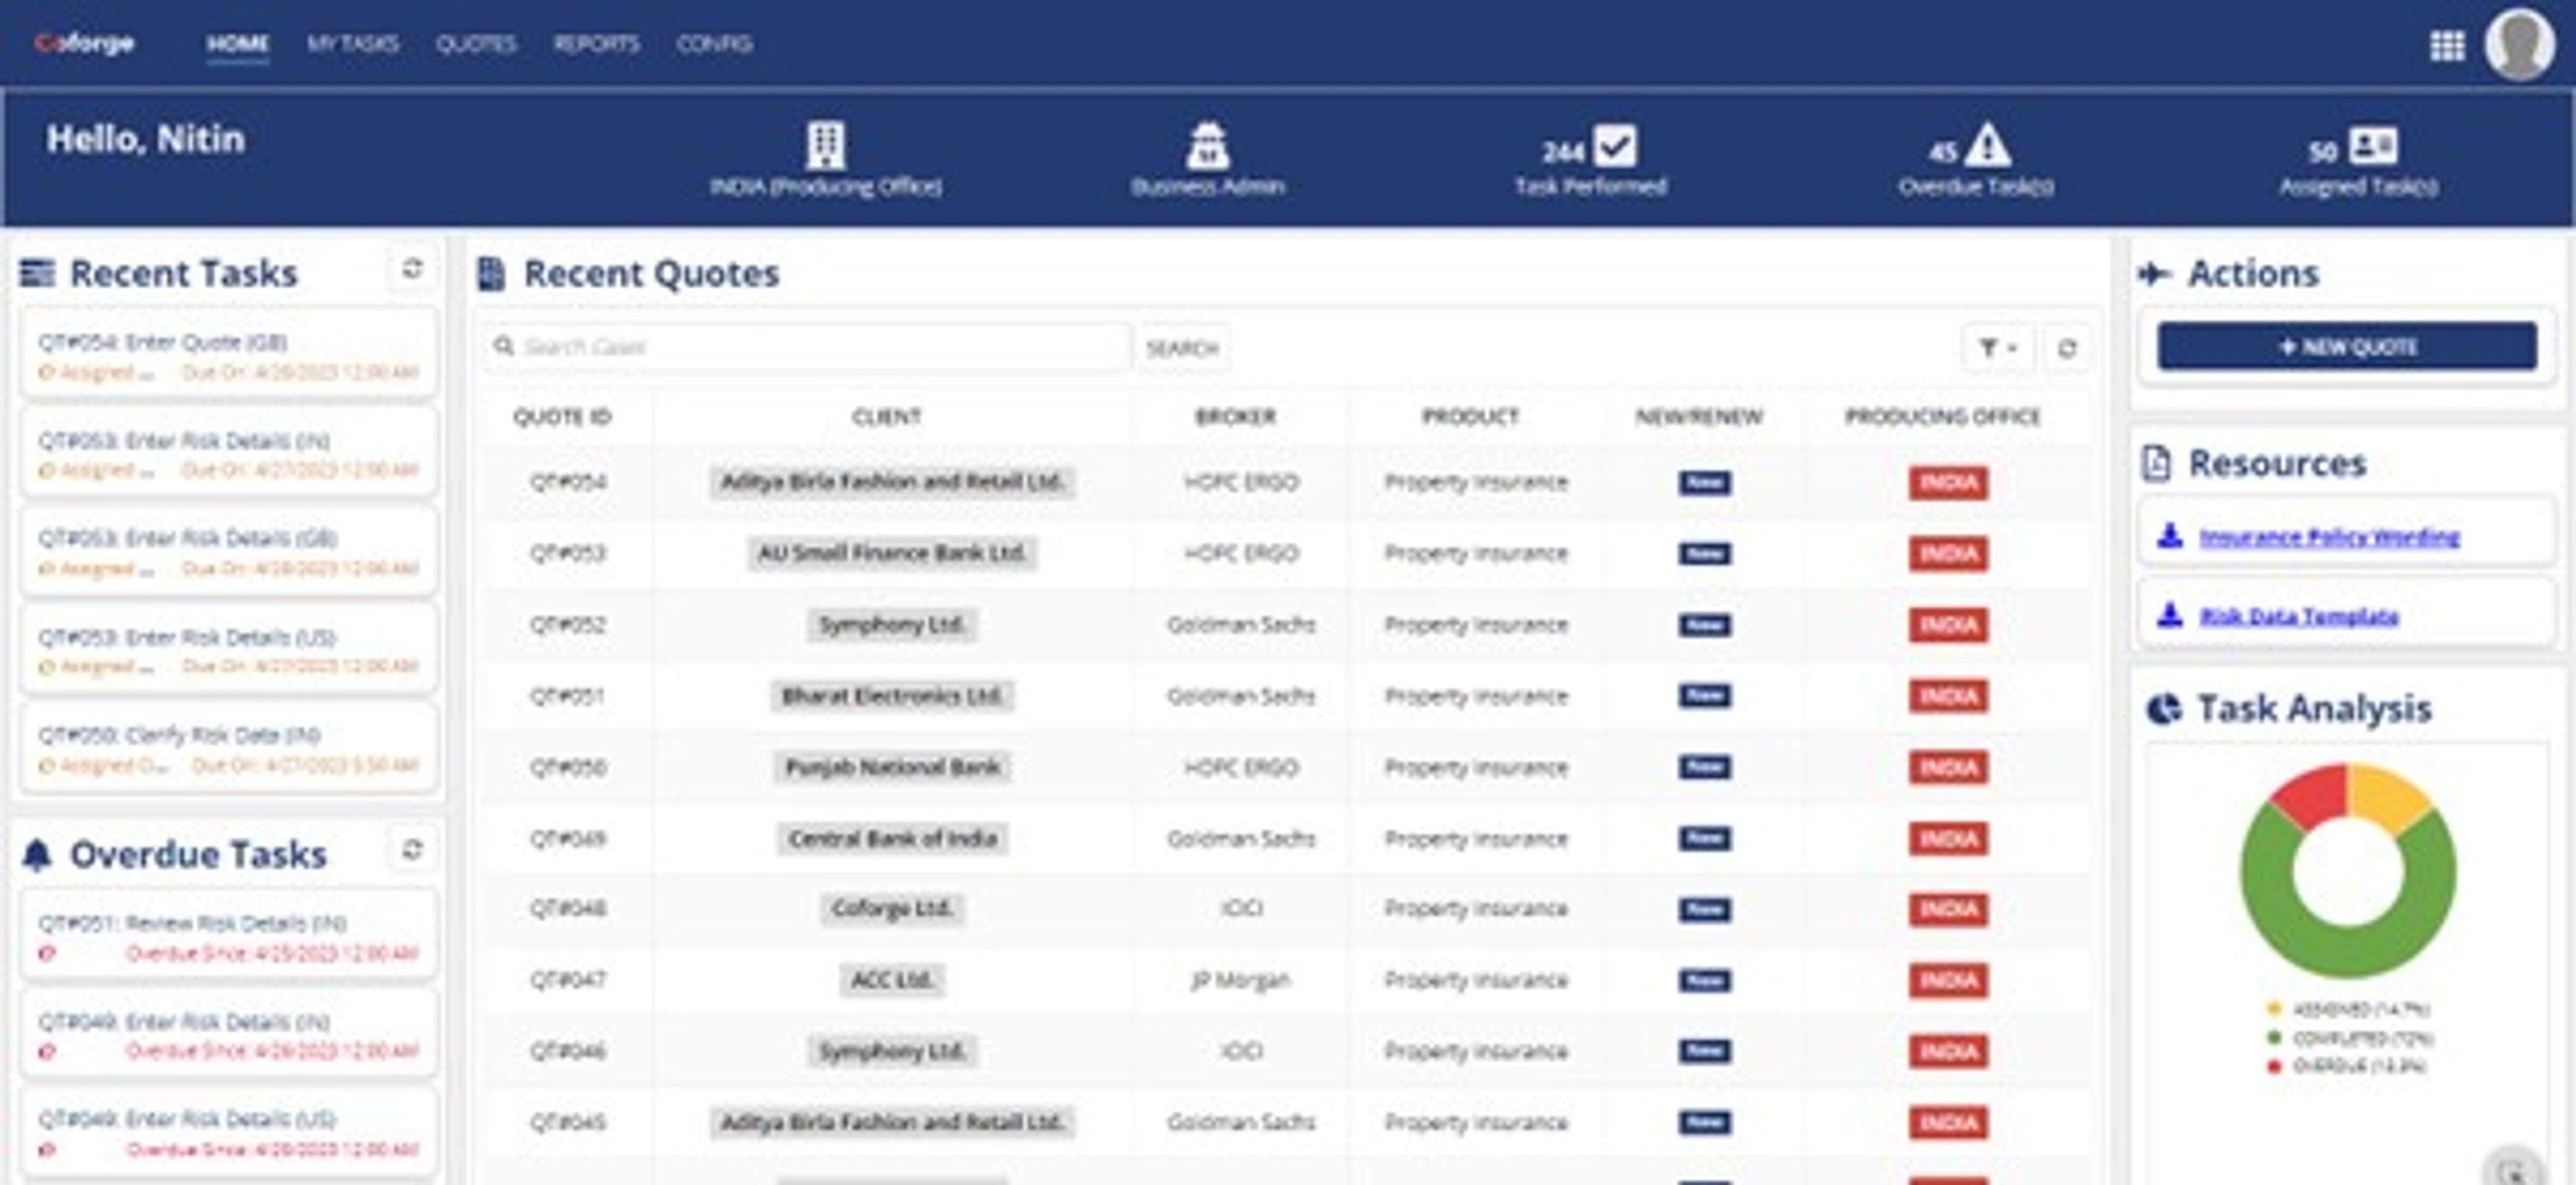Screen dimensions: 2576x1185
Task: Select client ACC Ltd.
Action: coord(892,980)
